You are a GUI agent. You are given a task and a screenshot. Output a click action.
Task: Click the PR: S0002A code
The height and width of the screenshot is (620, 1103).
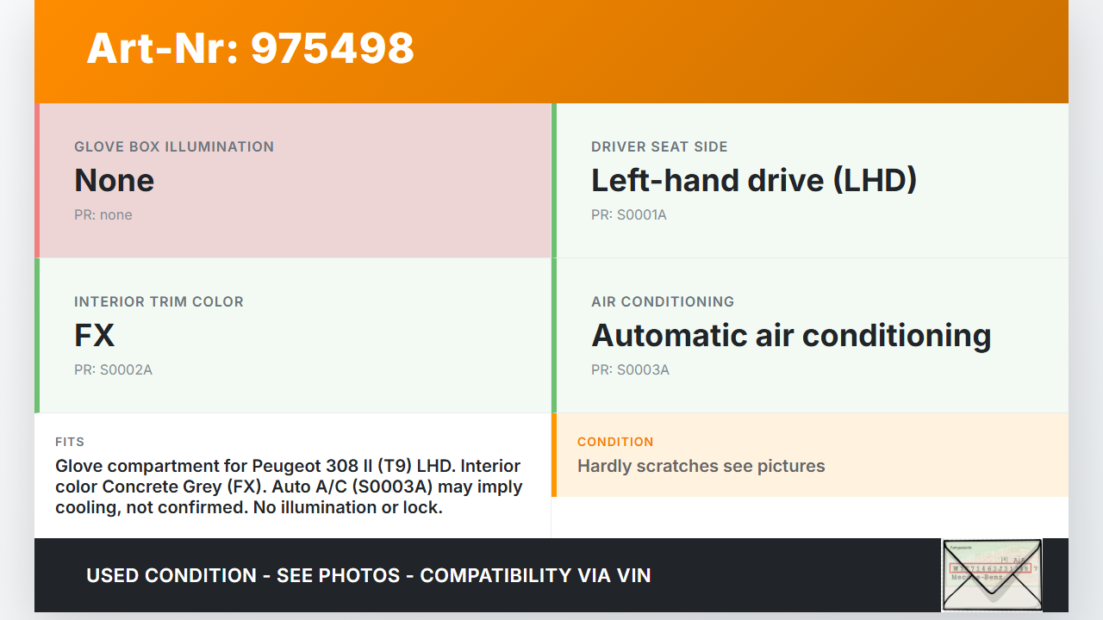coord(113,369)
